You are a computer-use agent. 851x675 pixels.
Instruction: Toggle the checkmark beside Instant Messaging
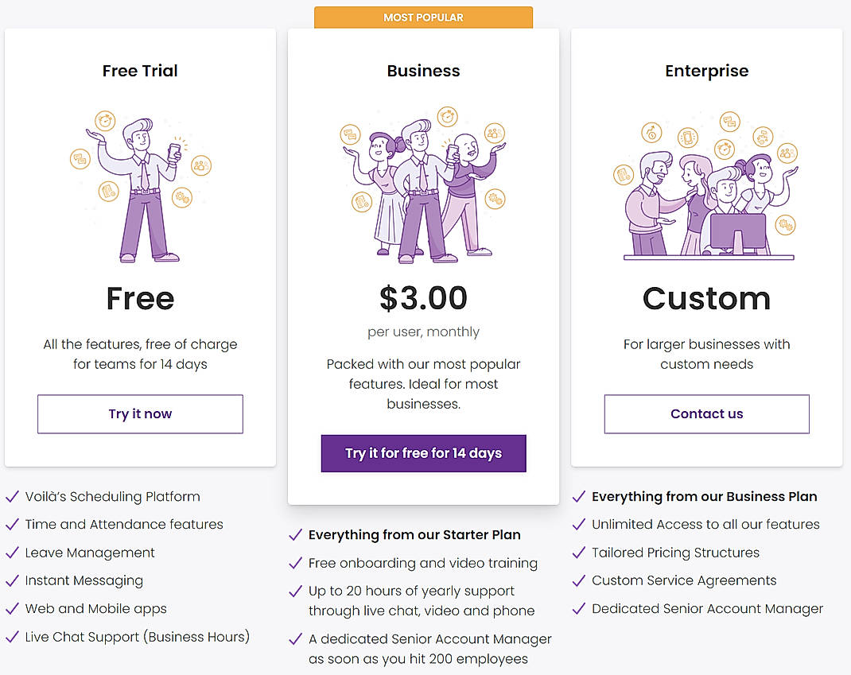(12, 579)
